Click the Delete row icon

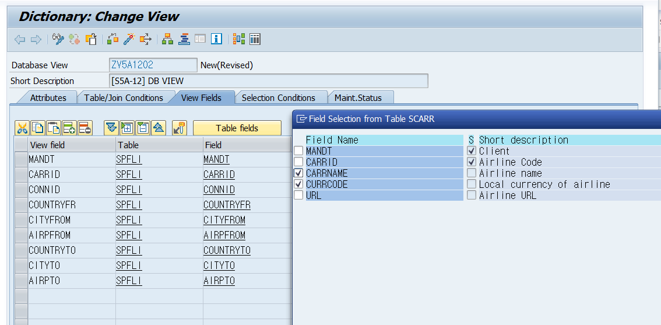tap(85, 128)
